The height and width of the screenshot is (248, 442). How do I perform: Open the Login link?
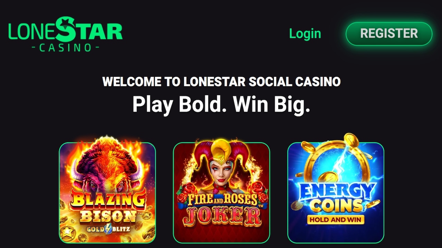(305, 33)
